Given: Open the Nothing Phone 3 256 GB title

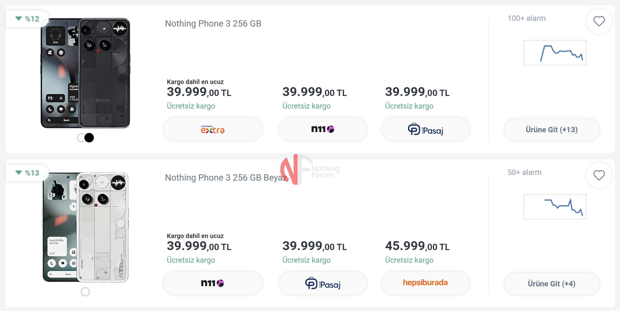Looking at the screenshot, I should pyautogui.click(x=213, y=24).
